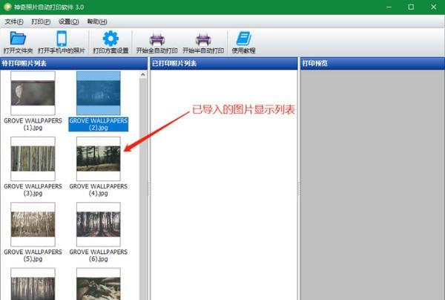
Task: Start 开始半自动打印 printer icon
Action: [x=203, y=39]
